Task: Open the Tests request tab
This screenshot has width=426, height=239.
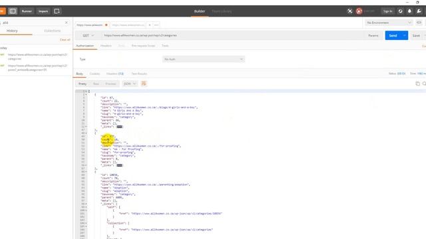Action: pos(165,46)
